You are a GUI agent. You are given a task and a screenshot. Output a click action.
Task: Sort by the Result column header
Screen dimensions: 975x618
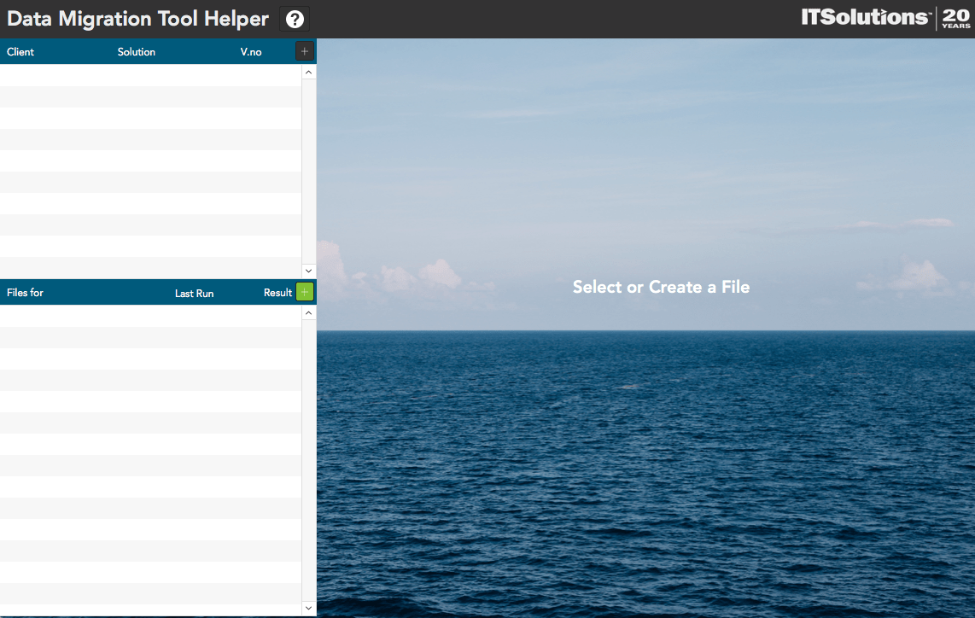click(x=277, y=293)
